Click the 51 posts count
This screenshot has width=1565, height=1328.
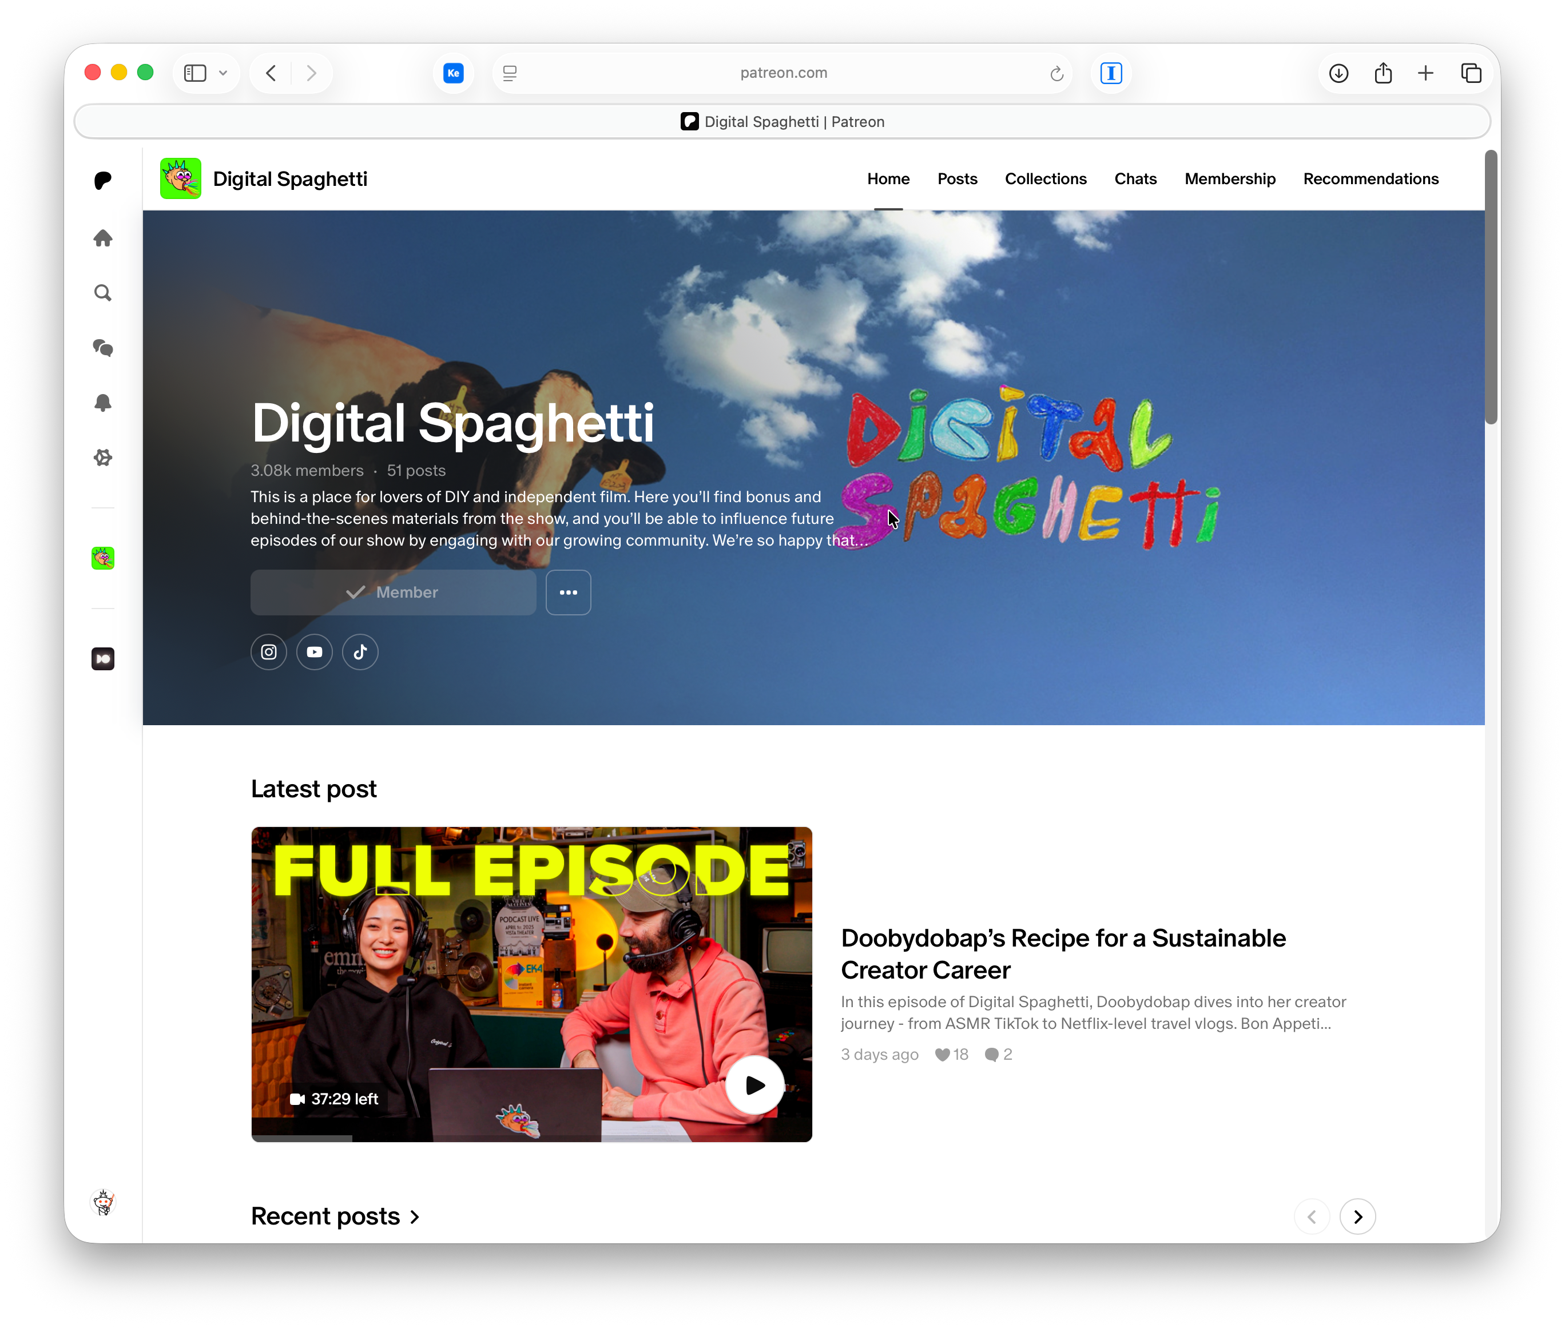tap(415, 471)
